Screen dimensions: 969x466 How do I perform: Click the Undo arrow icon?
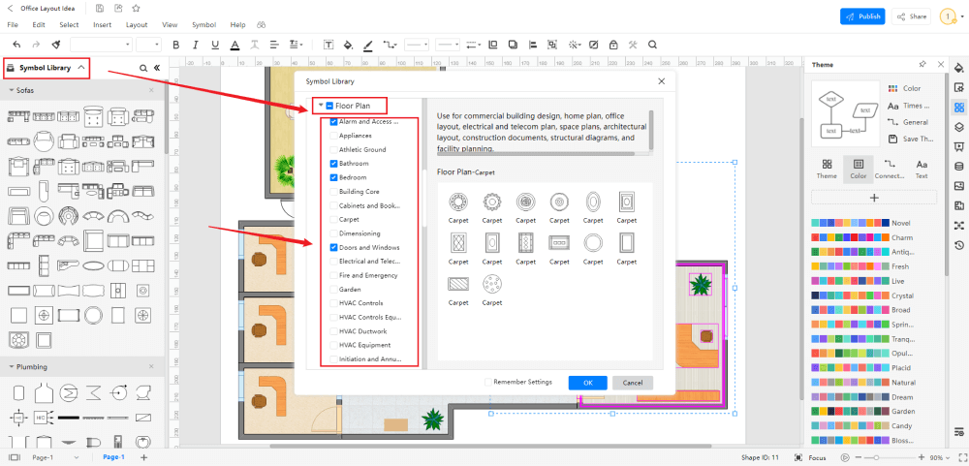point(16,45)
